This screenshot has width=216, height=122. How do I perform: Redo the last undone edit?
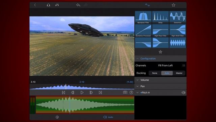[x=86, y=5]
